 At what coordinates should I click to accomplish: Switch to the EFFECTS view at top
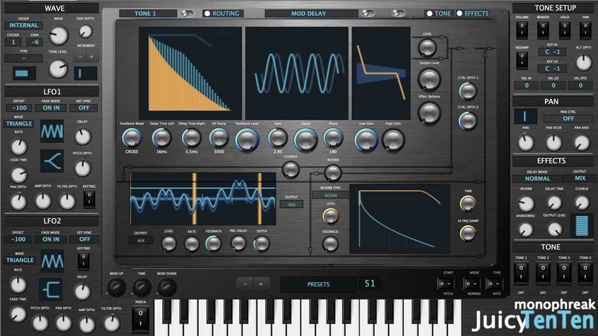click(x=472, y=13)
